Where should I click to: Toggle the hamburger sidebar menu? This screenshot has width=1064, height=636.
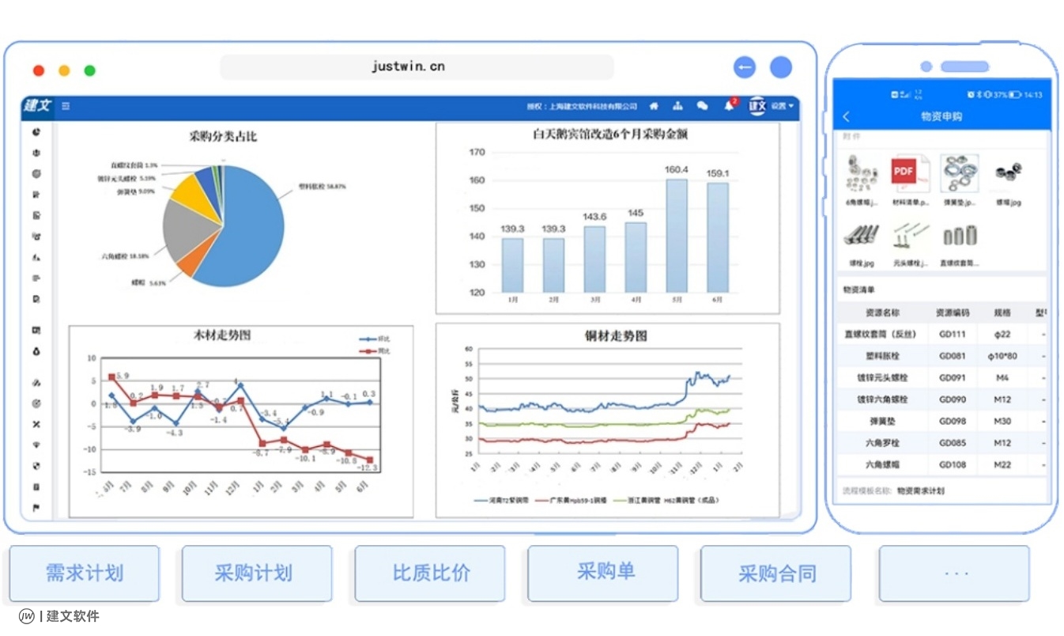pyautogui.click(x=66, y=106)
